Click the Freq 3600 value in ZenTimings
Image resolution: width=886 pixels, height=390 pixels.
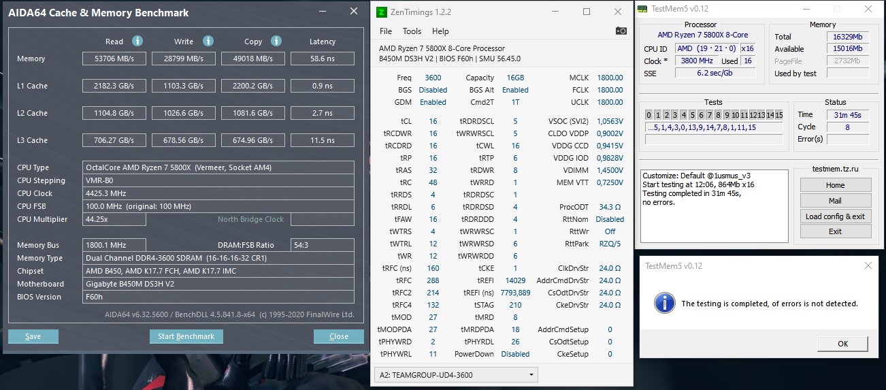433,78
